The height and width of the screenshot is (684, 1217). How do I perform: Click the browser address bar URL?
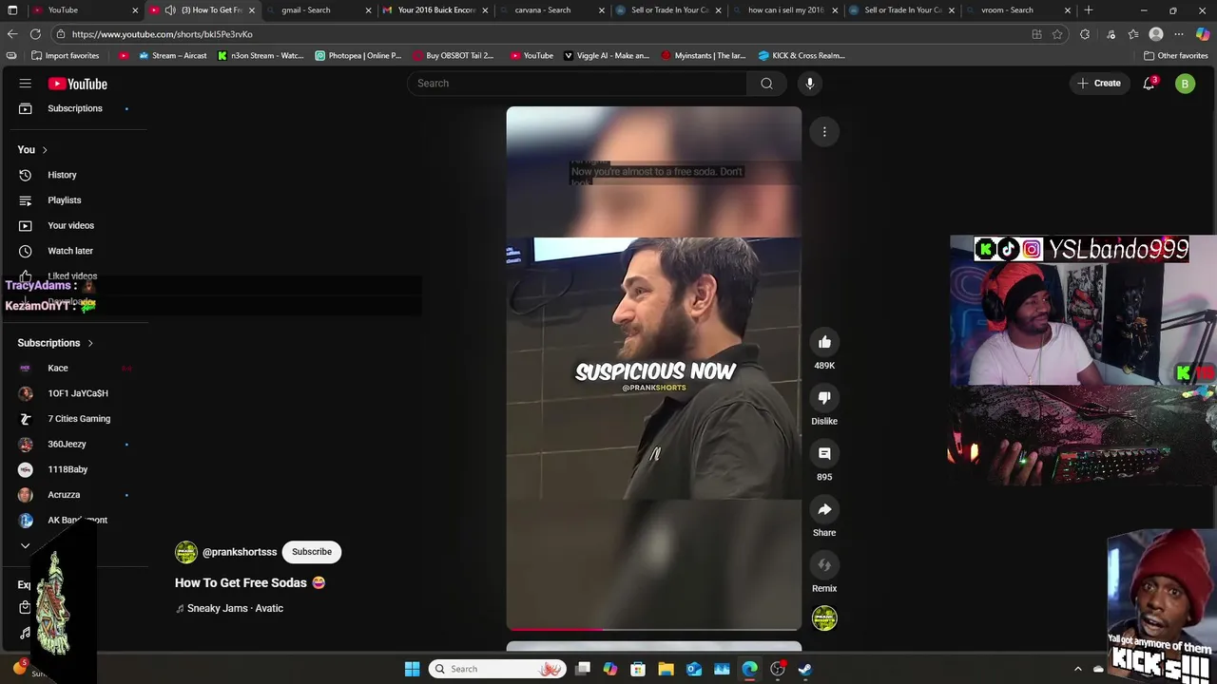[162, 34]
